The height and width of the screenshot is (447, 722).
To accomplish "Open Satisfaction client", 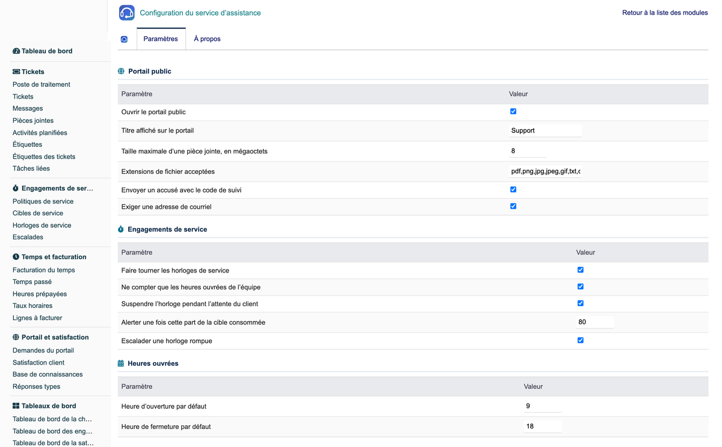I will pos(39,363).
